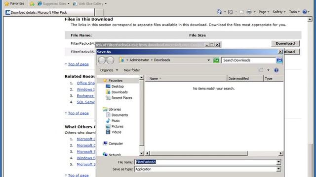Open the Safety menu
Screen dimensions: 316x177
(279, 12)
